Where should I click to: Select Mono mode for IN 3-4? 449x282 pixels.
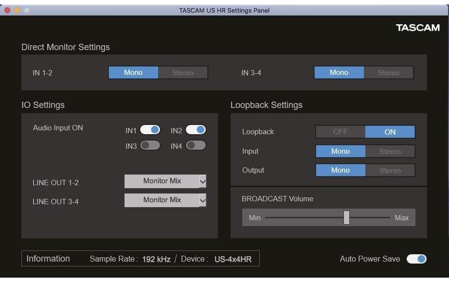pyautogui.click(x=339, y=72)
